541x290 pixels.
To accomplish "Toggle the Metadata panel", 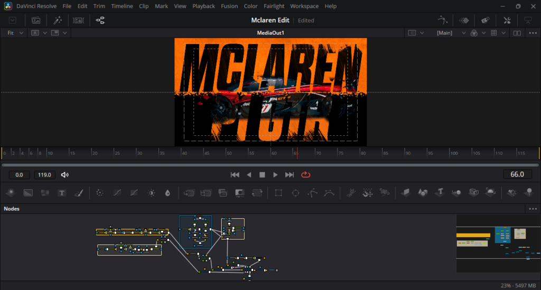I will point(485,21).
